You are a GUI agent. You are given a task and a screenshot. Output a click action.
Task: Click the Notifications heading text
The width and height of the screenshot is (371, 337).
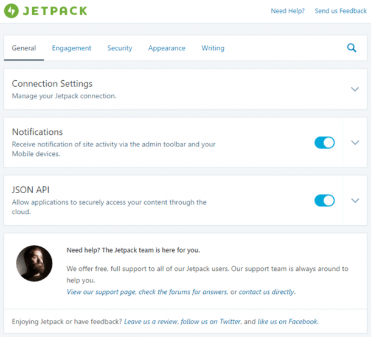(x=37, y=132)
